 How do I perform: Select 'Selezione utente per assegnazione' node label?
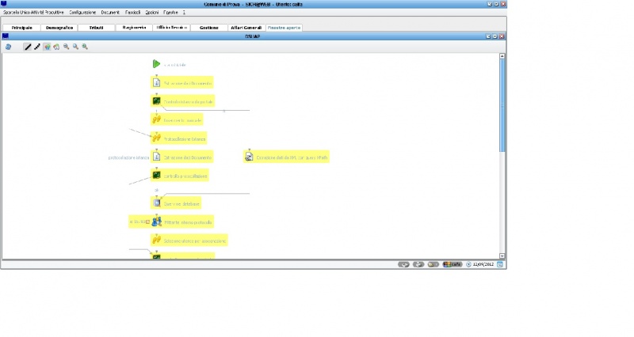(195, 241)
